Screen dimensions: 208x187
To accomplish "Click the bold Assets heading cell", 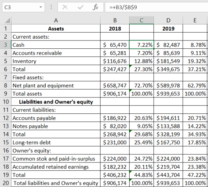I will (x=56, y=29).
